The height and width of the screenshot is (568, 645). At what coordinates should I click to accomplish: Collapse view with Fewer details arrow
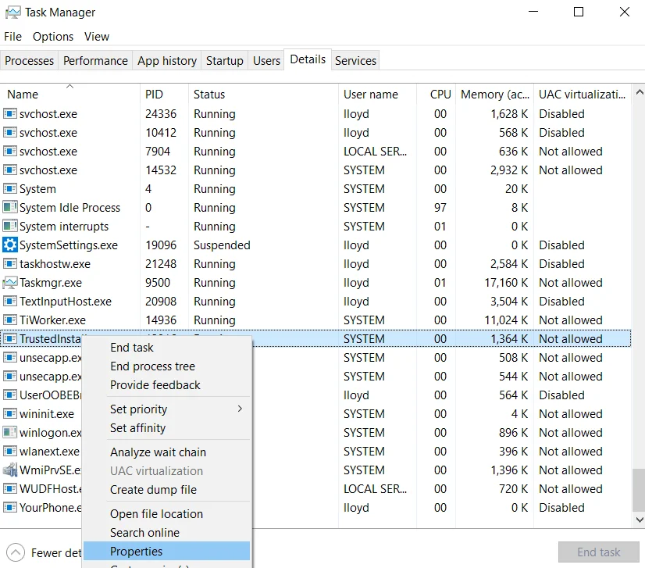(x=16, y=552)
